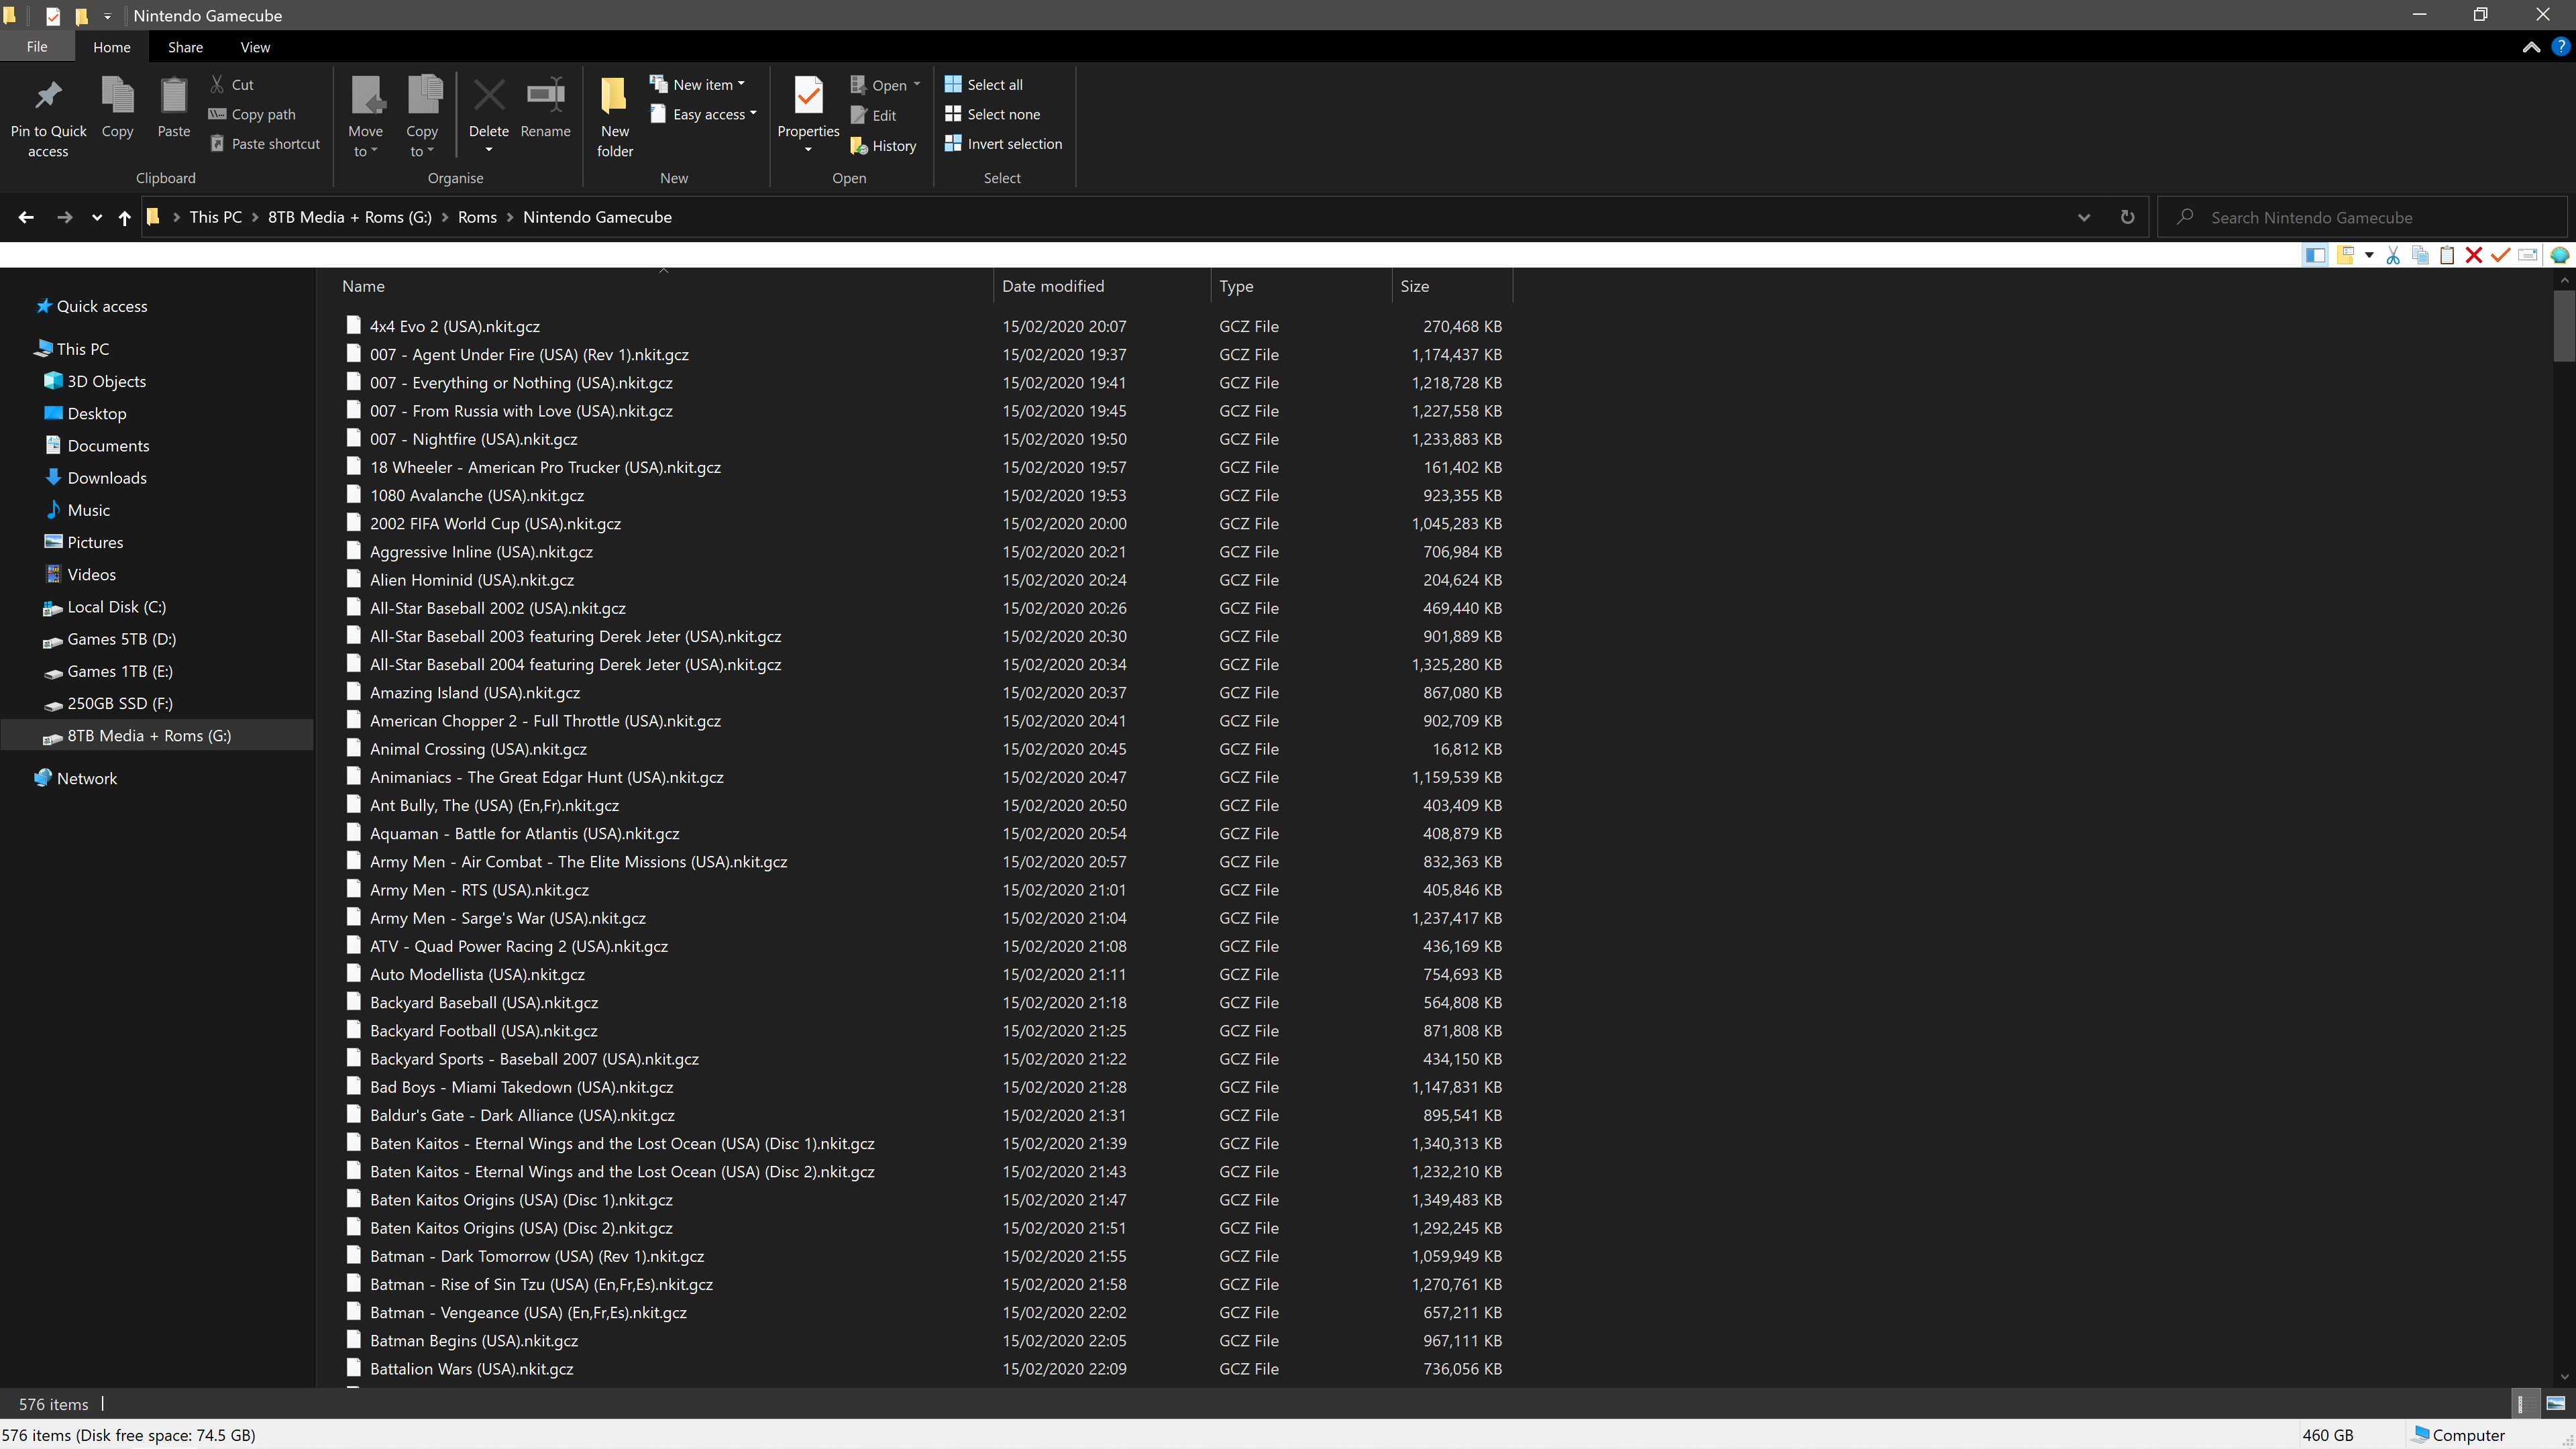Image resolution: width=2576 pixels, height=1449 pixels.
Task: Click the Forward navigation arrow
Action: 64,217
